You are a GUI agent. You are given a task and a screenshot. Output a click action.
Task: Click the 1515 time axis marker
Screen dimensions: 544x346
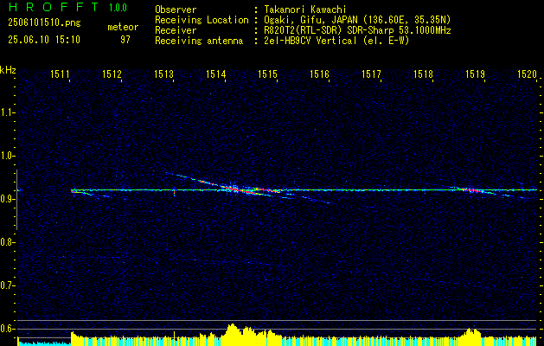click(x=268, y=74)
